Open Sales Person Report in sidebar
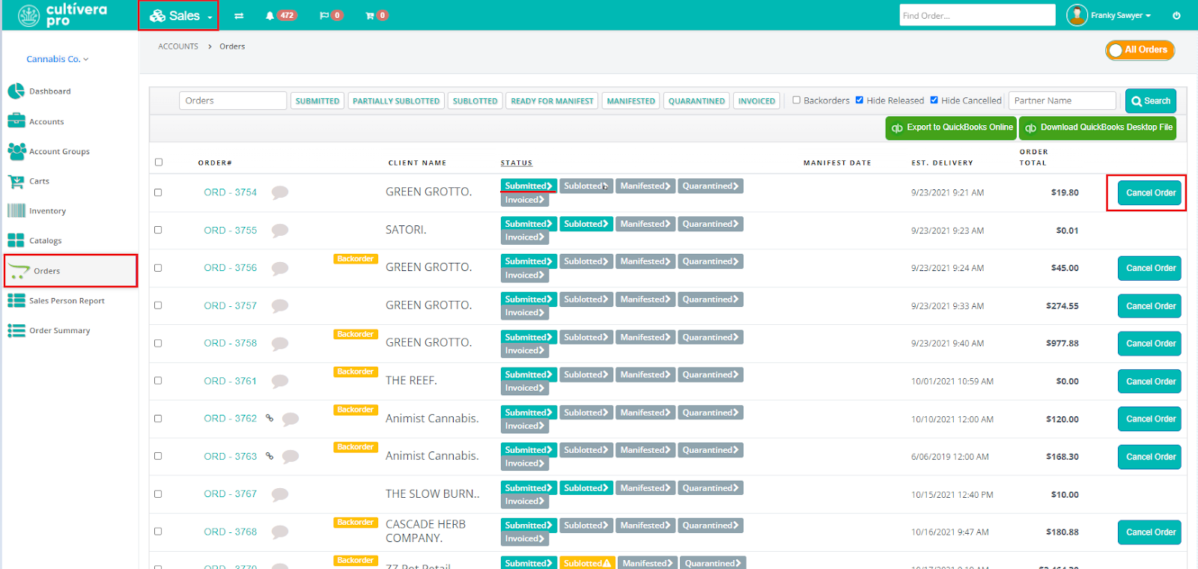Viewport: 1198px width, 569px height. pos(67,301)
